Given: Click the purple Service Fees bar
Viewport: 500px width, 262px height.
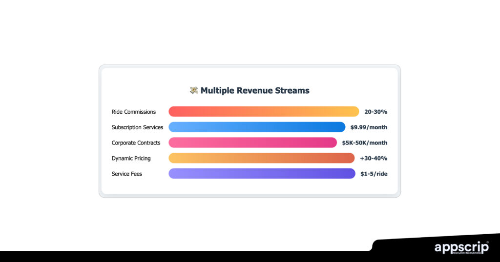Looking at the screenshot, I should click(x=262, y=174).
